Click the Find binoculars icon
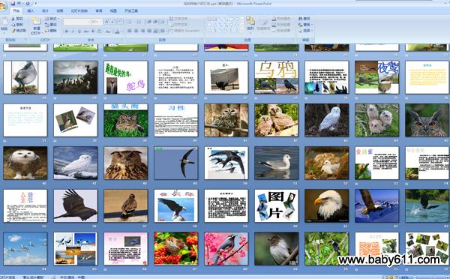 click(x=300, y=19)
